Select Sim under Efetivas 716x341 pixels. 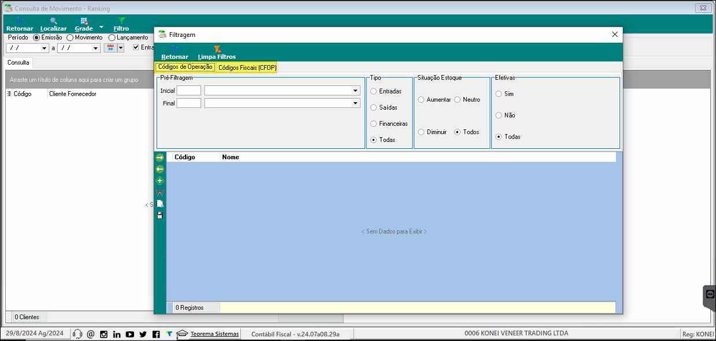498,94
